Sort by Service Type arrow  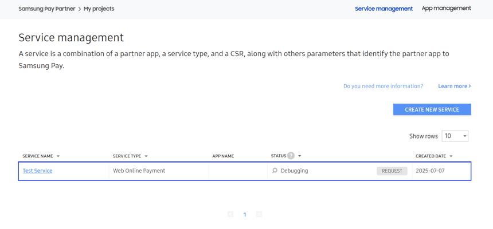coord(146,156)
